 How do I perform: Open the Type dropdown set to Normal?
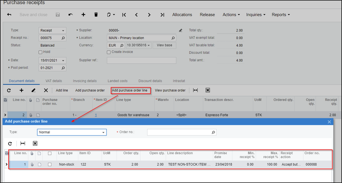[x=72, y=132]
